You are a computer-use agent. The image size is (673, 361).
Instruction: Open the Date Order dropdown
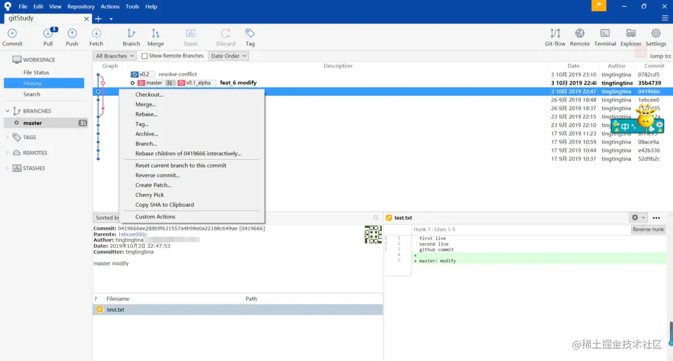(229, 56)
